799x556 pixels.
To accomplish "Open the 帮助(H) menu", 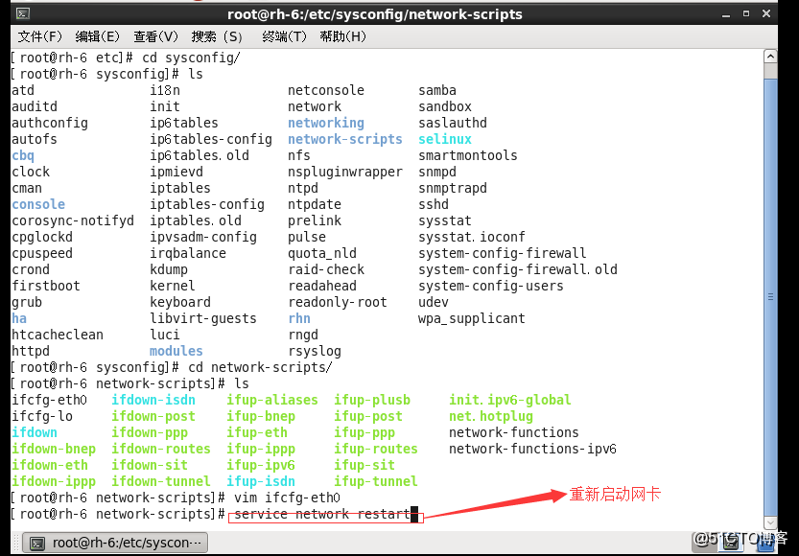I will pyautogui.click(x=343, y=36).
